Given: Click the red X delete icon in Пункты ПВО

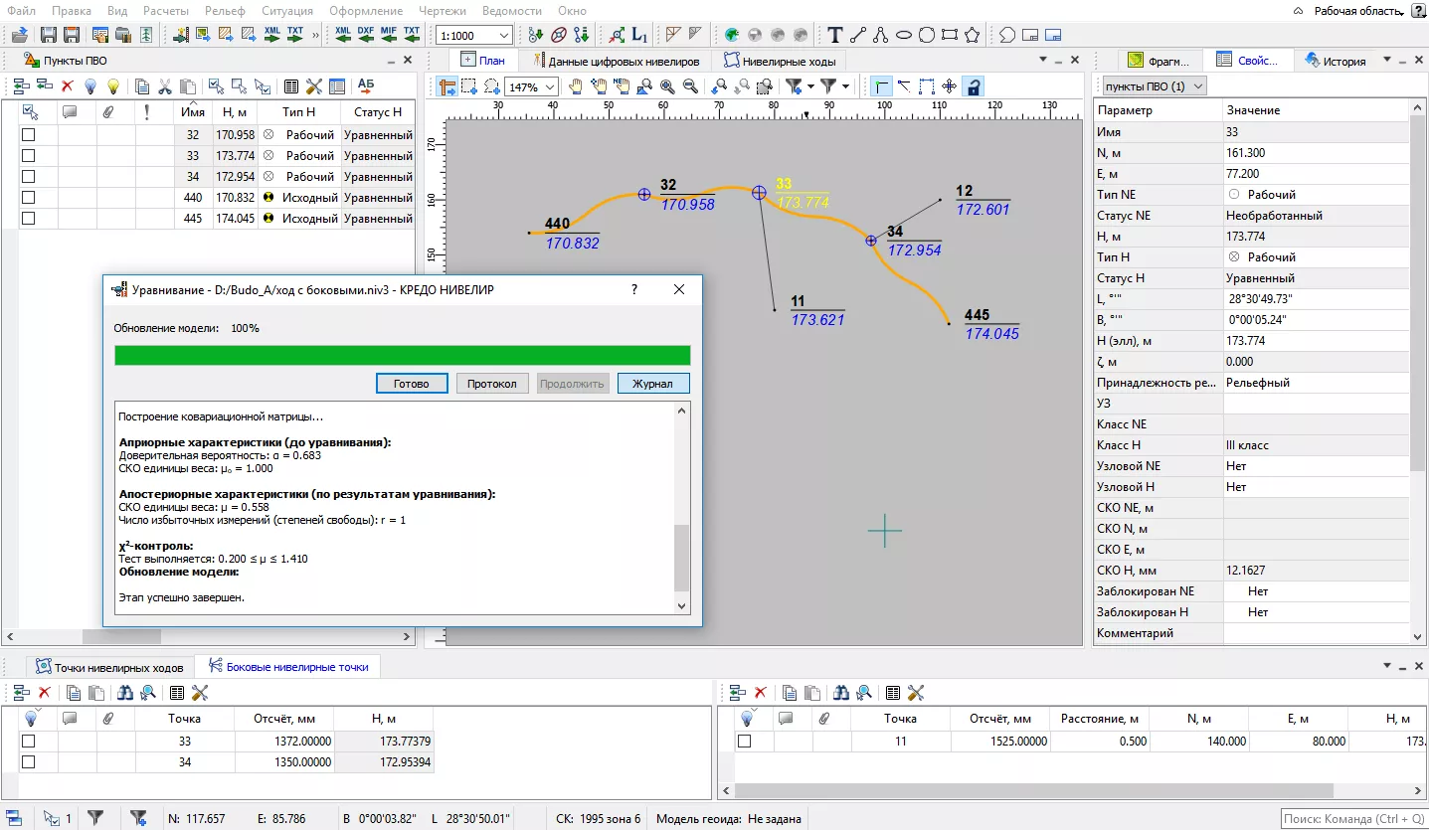Looking at the screenshot, I should (x=68, y=86).
